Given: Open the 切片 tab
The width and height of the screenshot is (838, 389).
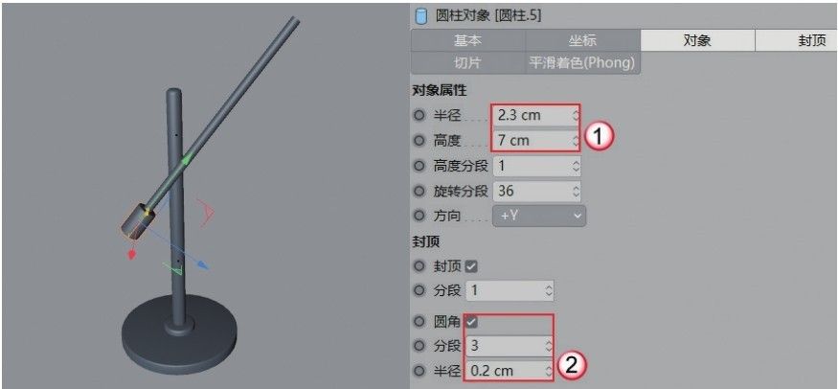Looking at the screenshot, I should point(467,62).
